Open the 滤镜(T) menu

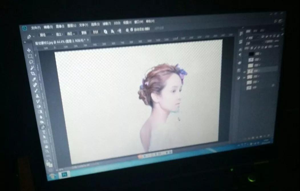point(107,24)
